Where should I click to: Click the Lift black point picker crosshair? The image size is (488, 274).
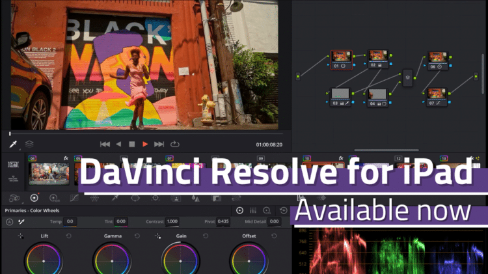[x=20, y=236]
